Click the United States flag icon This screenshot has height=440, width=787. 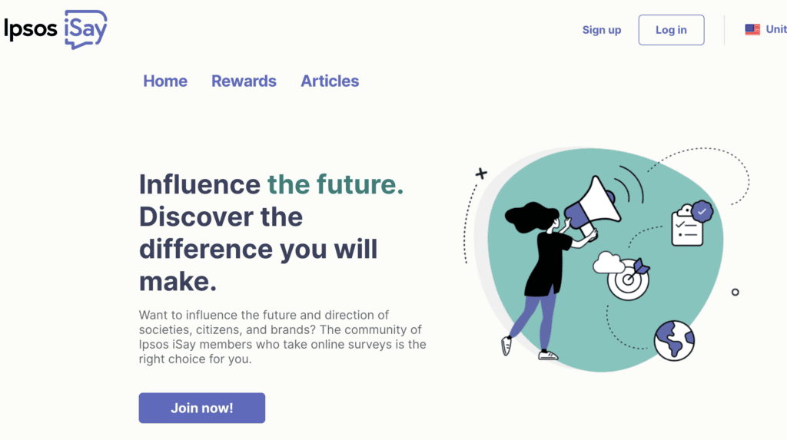click(752, 30)
